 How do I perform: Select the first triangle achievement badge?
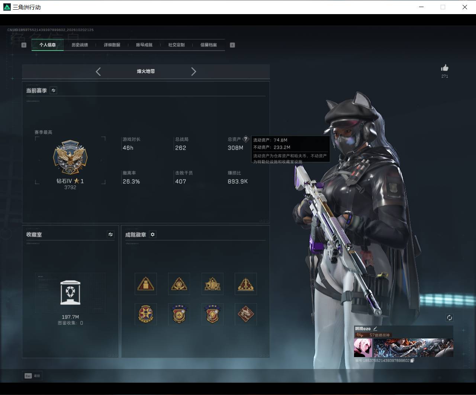(x=146, y=284)
